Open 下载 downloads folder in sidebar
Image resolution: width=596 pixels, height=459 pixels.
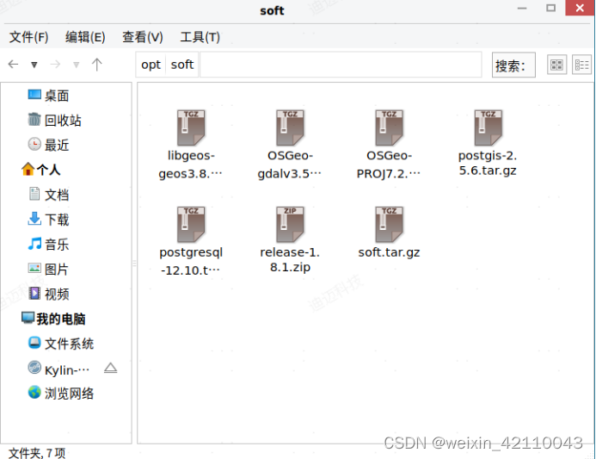[x=48, y=220]
